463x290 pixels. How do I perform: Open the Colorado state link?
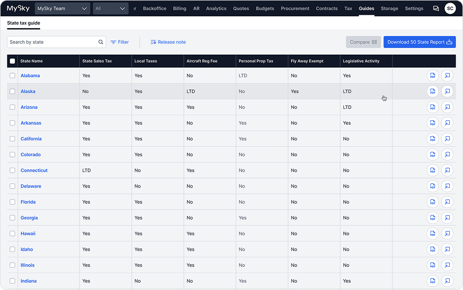coord(31,154)
